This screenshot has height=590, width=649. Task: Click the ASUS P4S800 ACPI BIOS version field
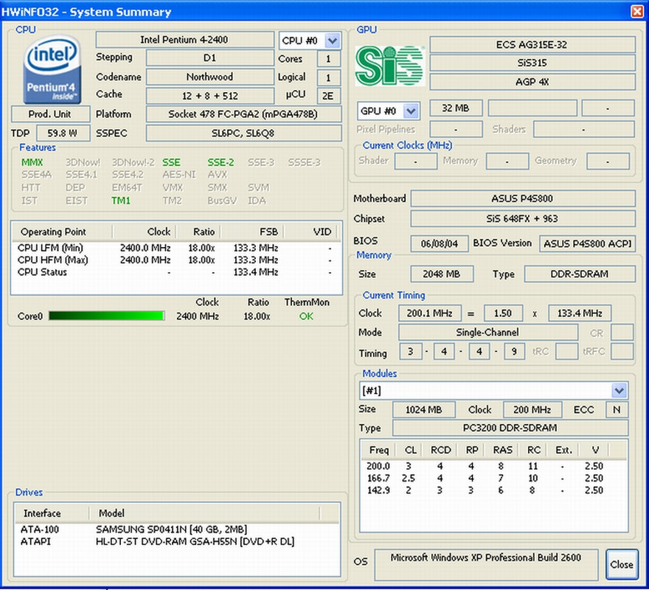[587, 244]
